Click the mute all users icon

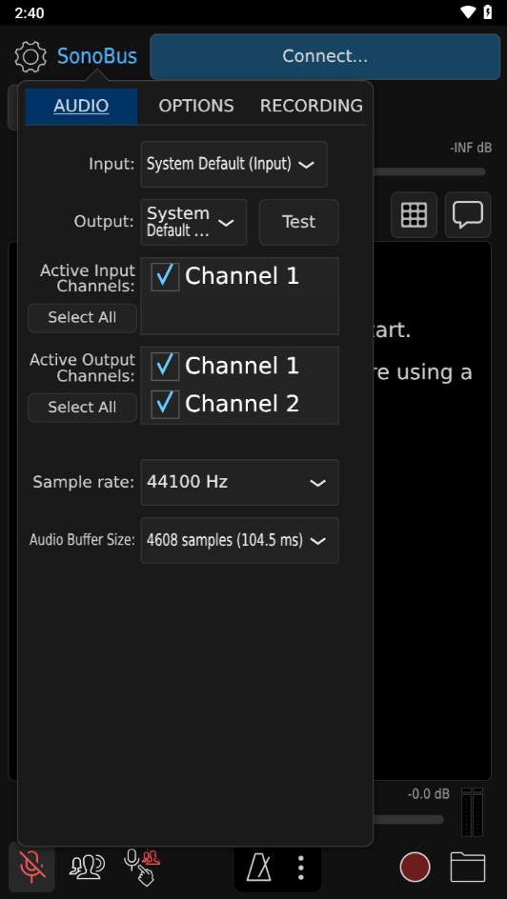point(87,867)
